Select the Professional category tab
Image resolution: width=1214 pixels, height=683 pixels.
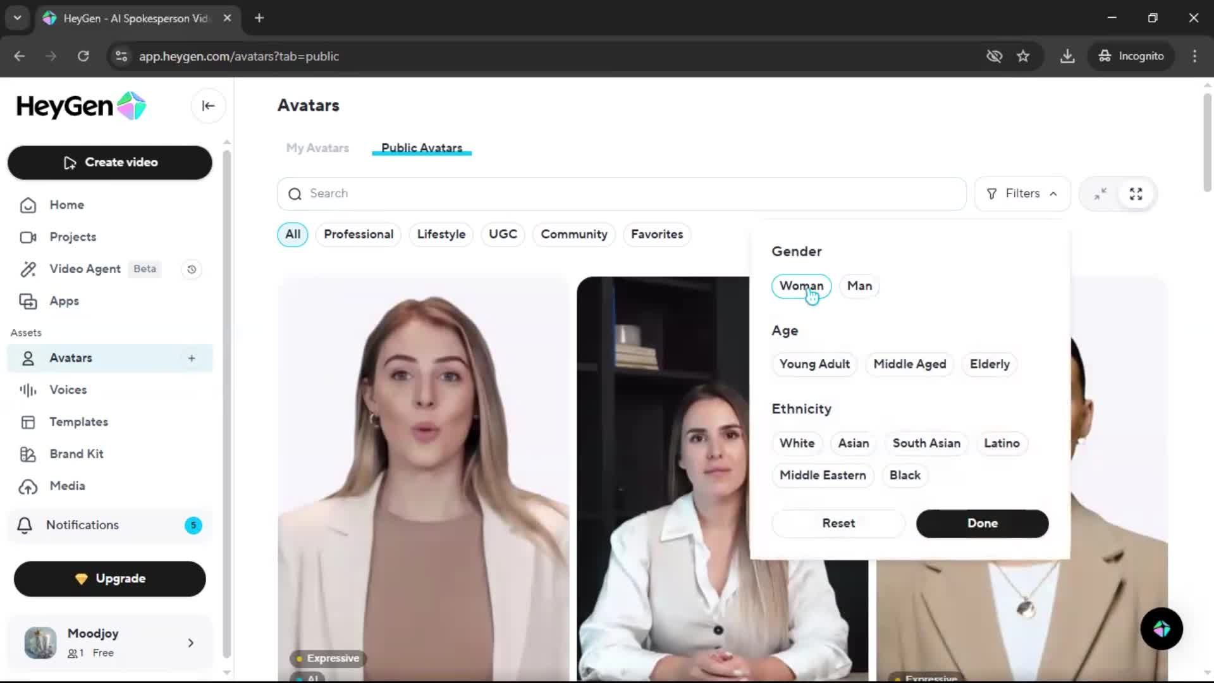[358, 235]
